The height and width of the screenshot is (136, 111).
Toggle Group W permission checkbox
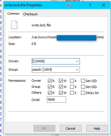(x=61, y=87)
